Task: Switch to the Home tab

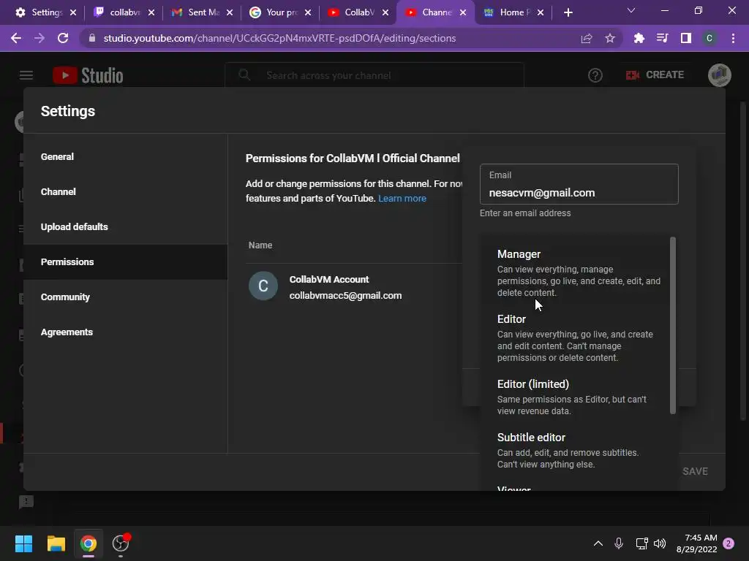Action: [x=514, y=12]
